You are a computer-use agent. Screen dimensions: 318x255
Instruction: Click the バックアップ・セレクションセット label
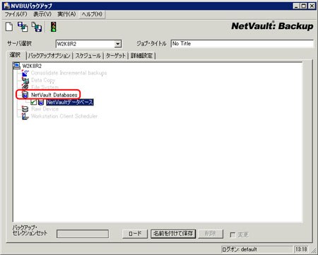coord(30,230)
